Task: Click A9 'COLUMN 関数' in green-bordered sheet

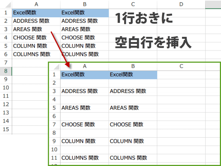Action: (x=85, y=141)
